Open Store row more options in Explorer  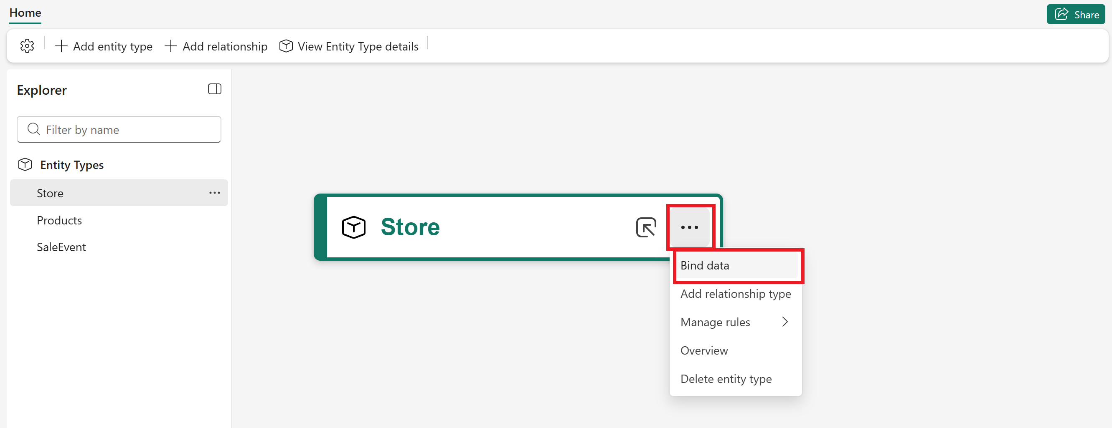pos(215,193)
